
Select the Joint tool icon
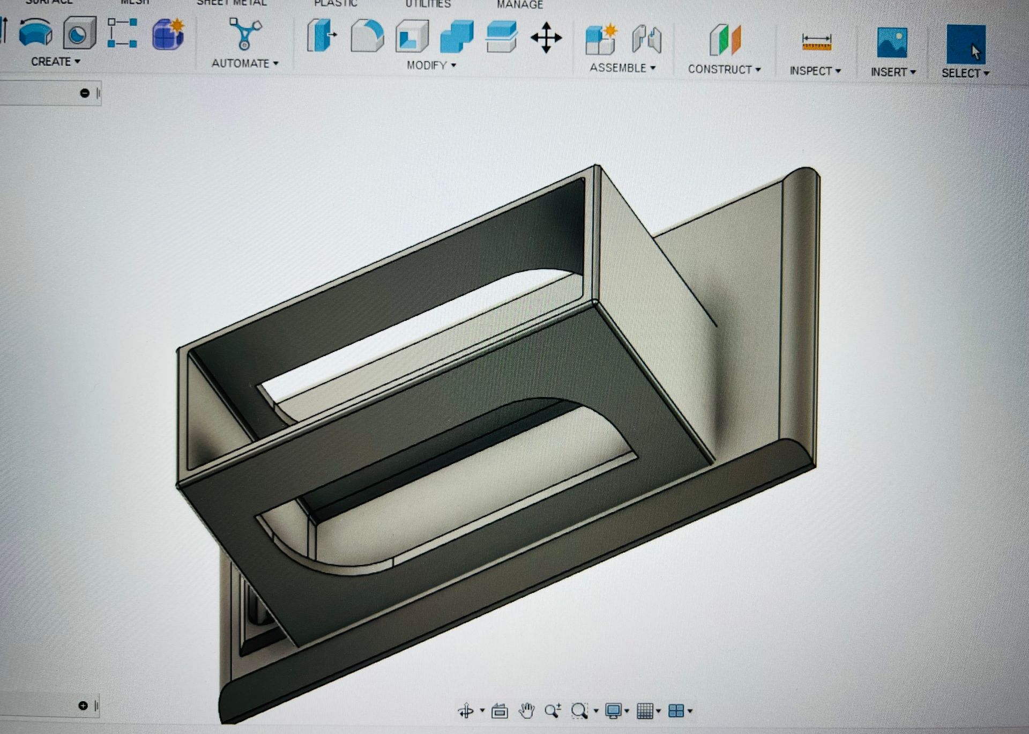[646, 40]
